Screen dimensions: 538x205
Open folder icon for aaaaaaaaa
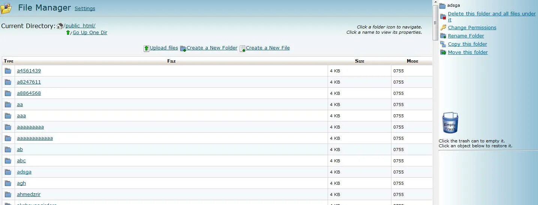8,127
